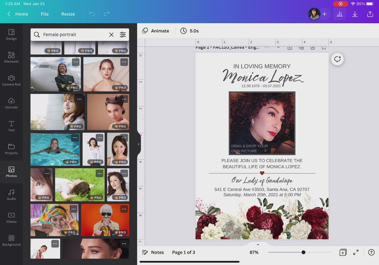Open options for the elderly woman photo
Screen dimensions: 379x265
(124, 209)
